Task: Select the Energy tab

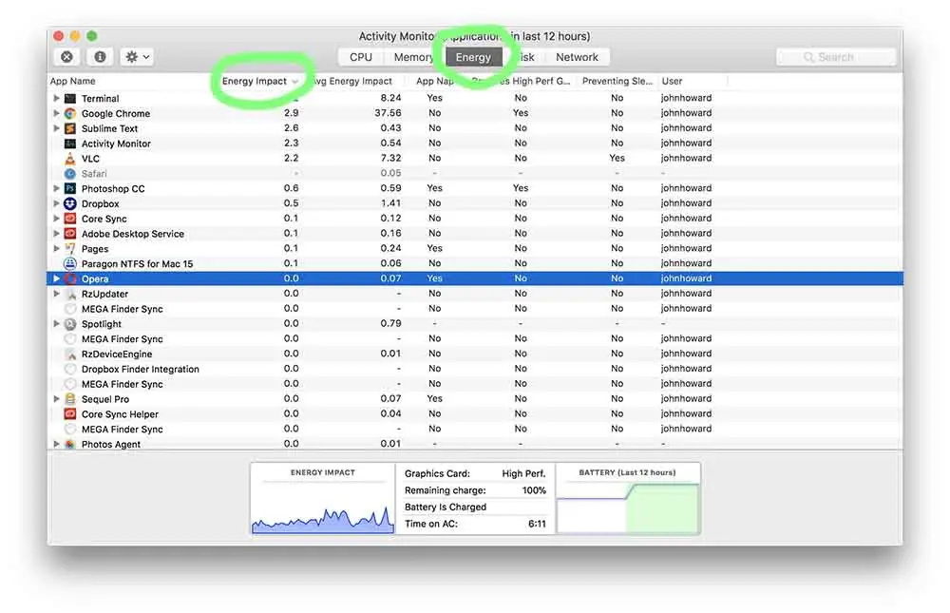Action: (473, 57)
